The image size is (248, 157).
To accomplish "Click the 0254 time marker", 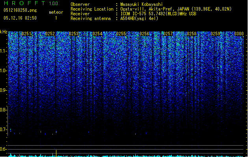I will (97, 34).
